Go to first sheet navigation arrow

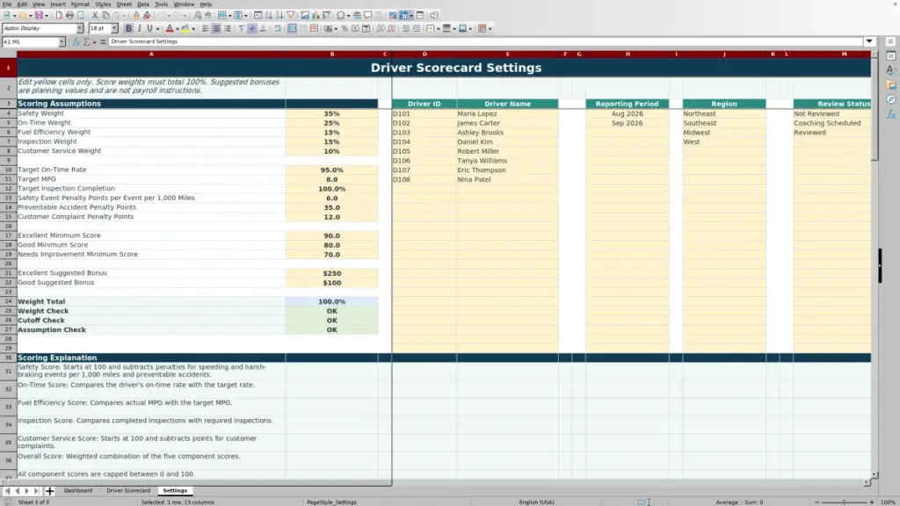coord(7,491)
